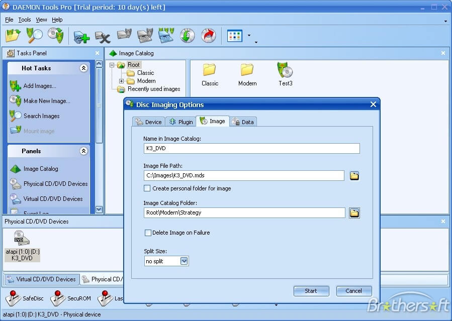
Task: Switch to the Data tab
Action: (x=243, y=122)
